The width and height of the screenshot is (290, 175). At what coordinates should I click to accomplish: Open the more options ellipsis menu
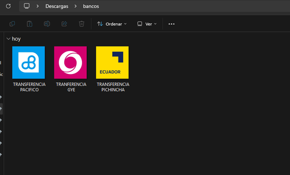(x=172, y=24)
